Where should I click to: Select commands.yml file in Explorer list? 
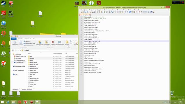[34, 73]
